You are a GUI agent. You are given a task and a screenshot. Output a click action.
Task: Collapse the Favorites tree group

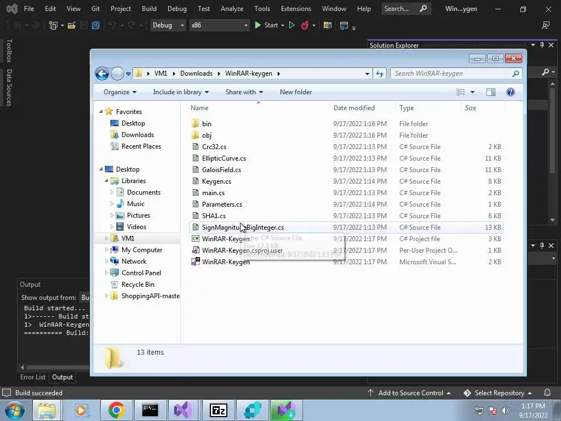click(101, 112)
